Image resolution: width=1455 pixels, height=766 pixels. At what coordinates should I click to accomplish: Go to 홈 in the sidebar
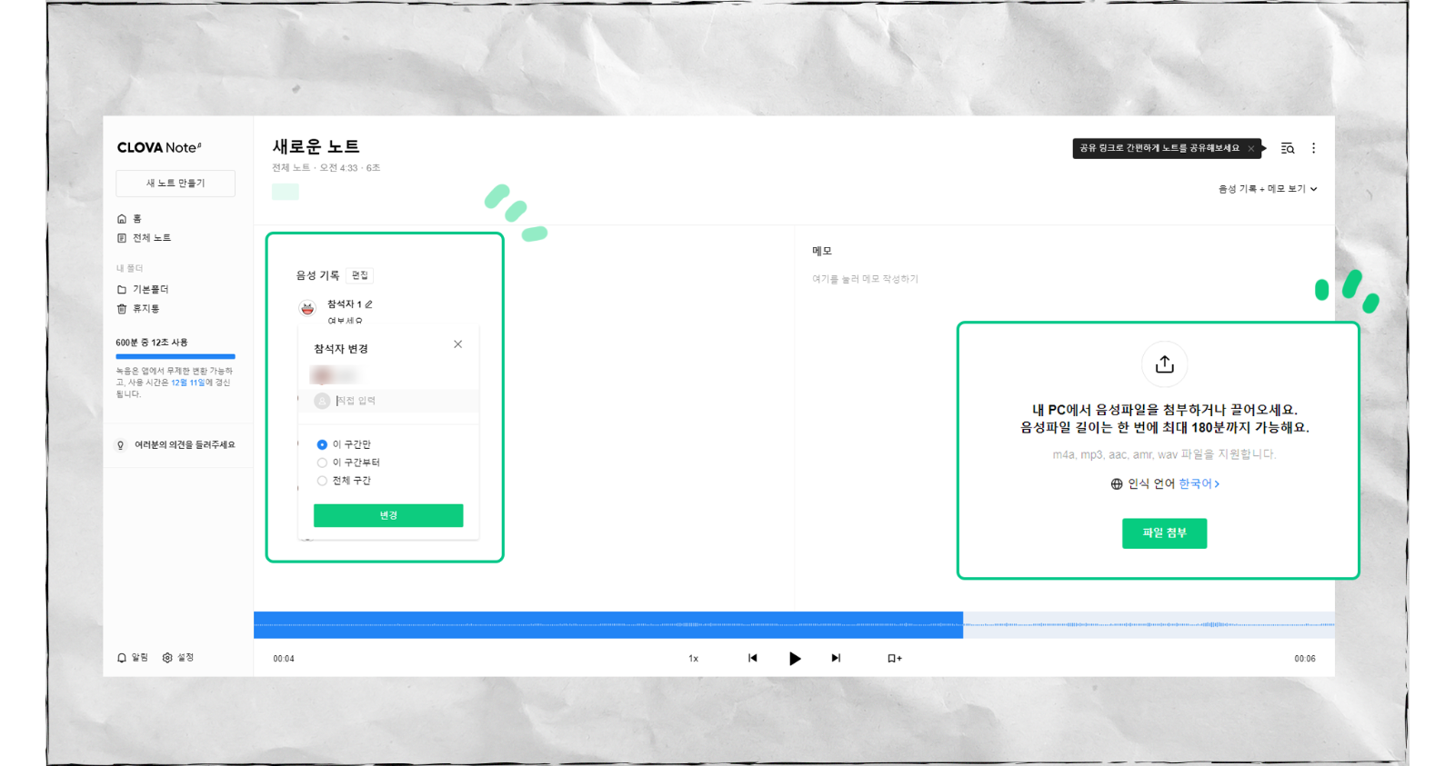129,219
